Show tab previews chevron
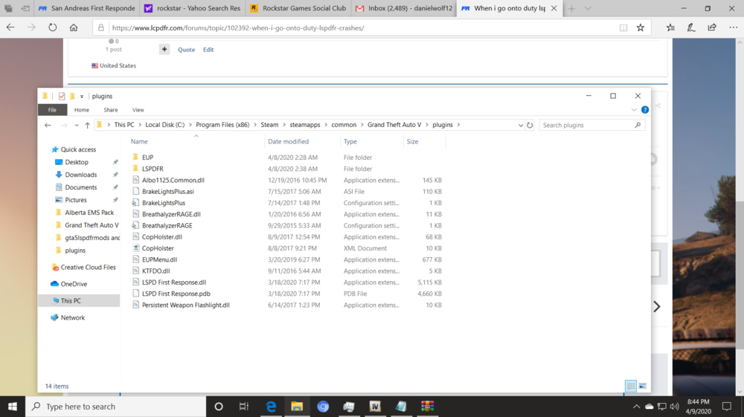Image resolution: width=744 pixels, height=417 pixels. (588, 8)
